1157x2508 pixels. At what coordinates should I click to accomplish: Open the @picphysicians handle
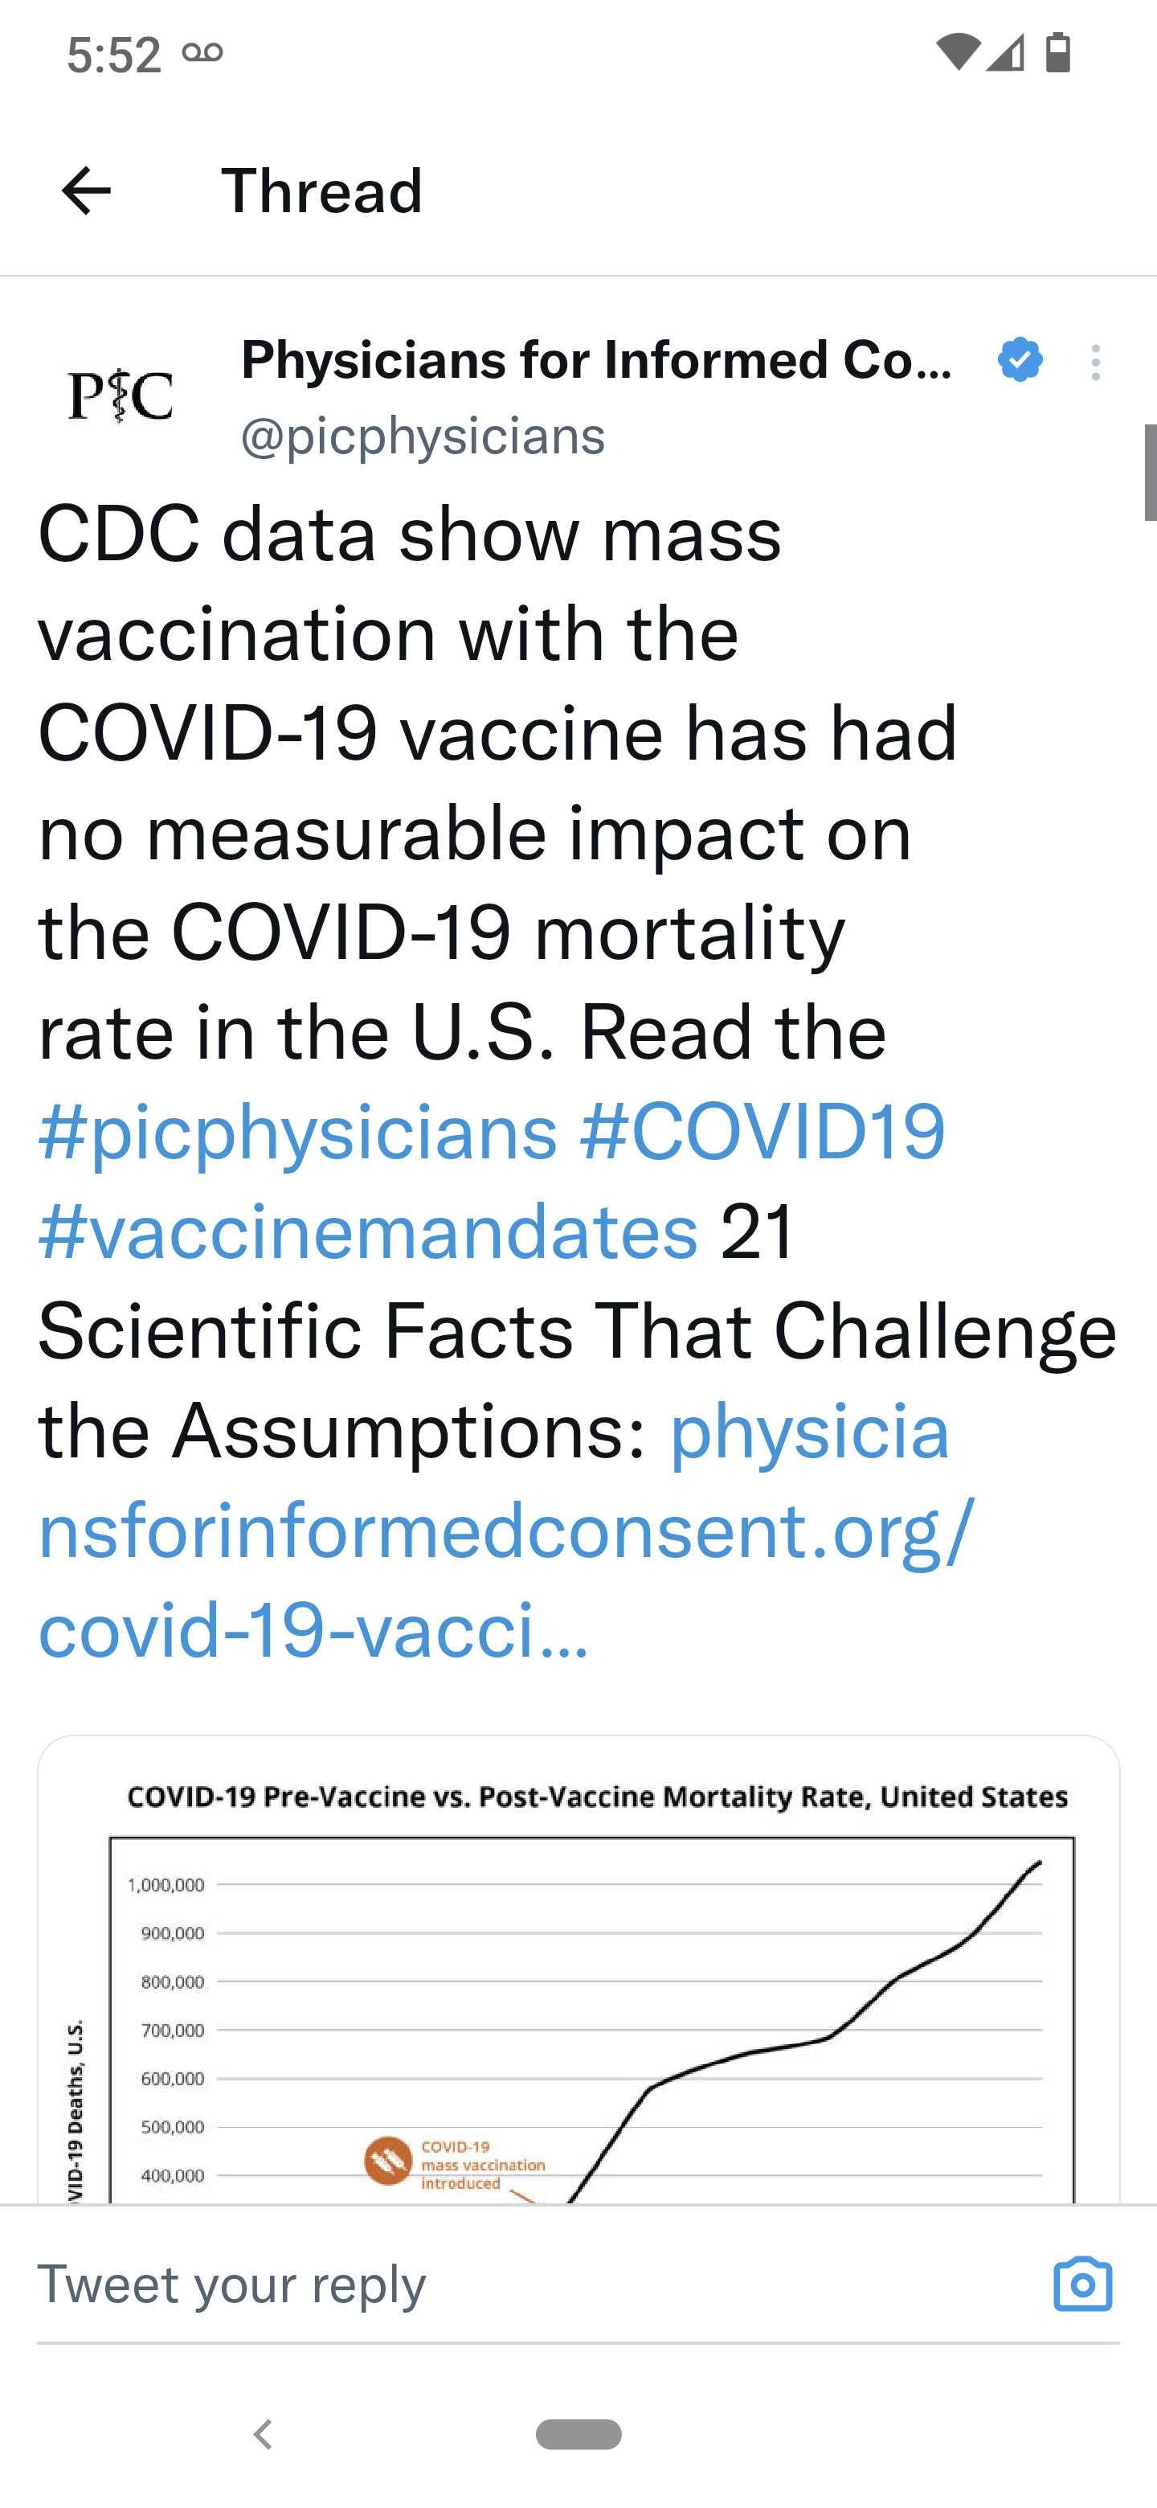pyautogui.click(x=423, y=436)
